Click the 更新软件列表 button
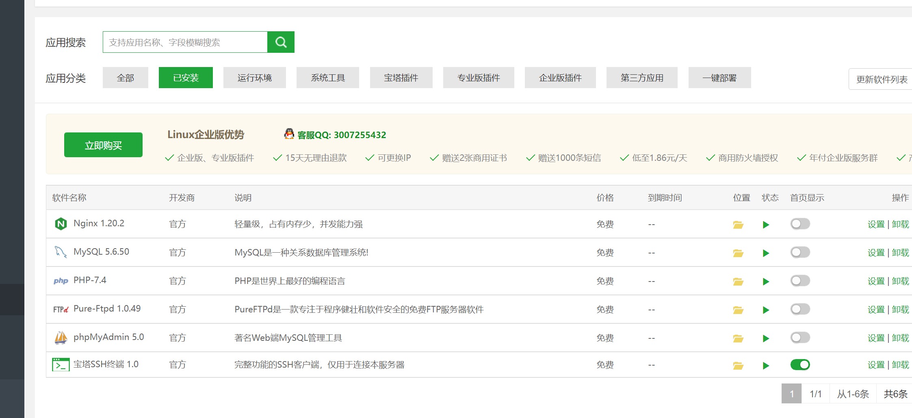Image resolution: width=912 pixels, height=418 pixels. pyautogui.click(x=881, y=79)
